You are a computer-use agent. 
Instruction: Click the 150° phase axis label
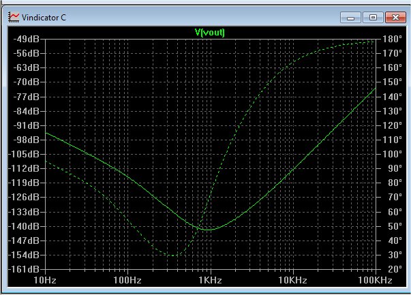click(393, 82)
